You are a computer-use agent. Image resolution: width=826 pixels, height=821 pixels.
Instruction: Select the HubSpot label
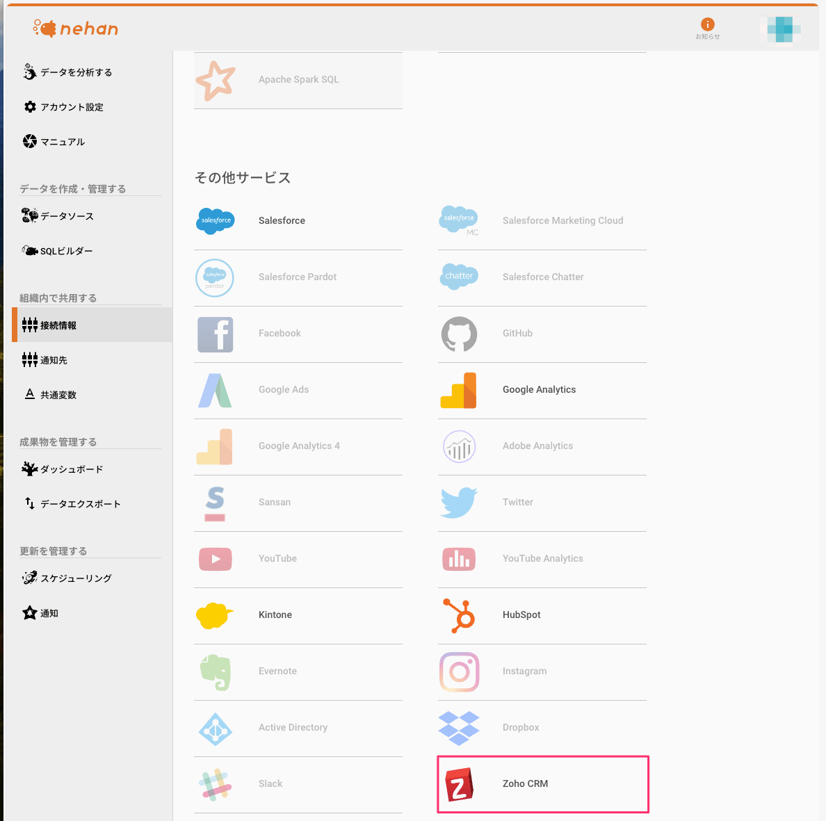click(x=521, y=615)
